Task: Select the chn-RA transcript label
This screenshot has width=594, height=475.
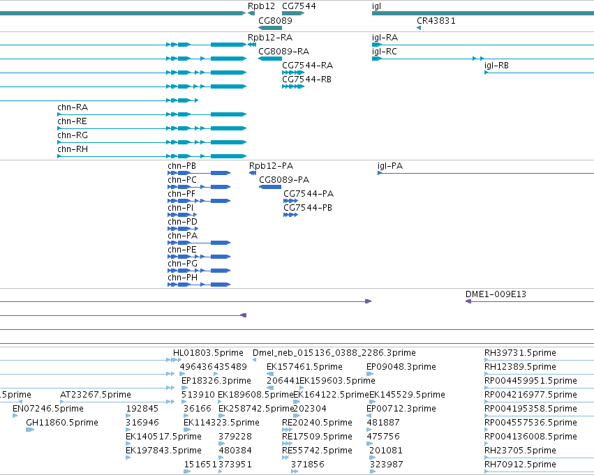Action: click(73, 107)
